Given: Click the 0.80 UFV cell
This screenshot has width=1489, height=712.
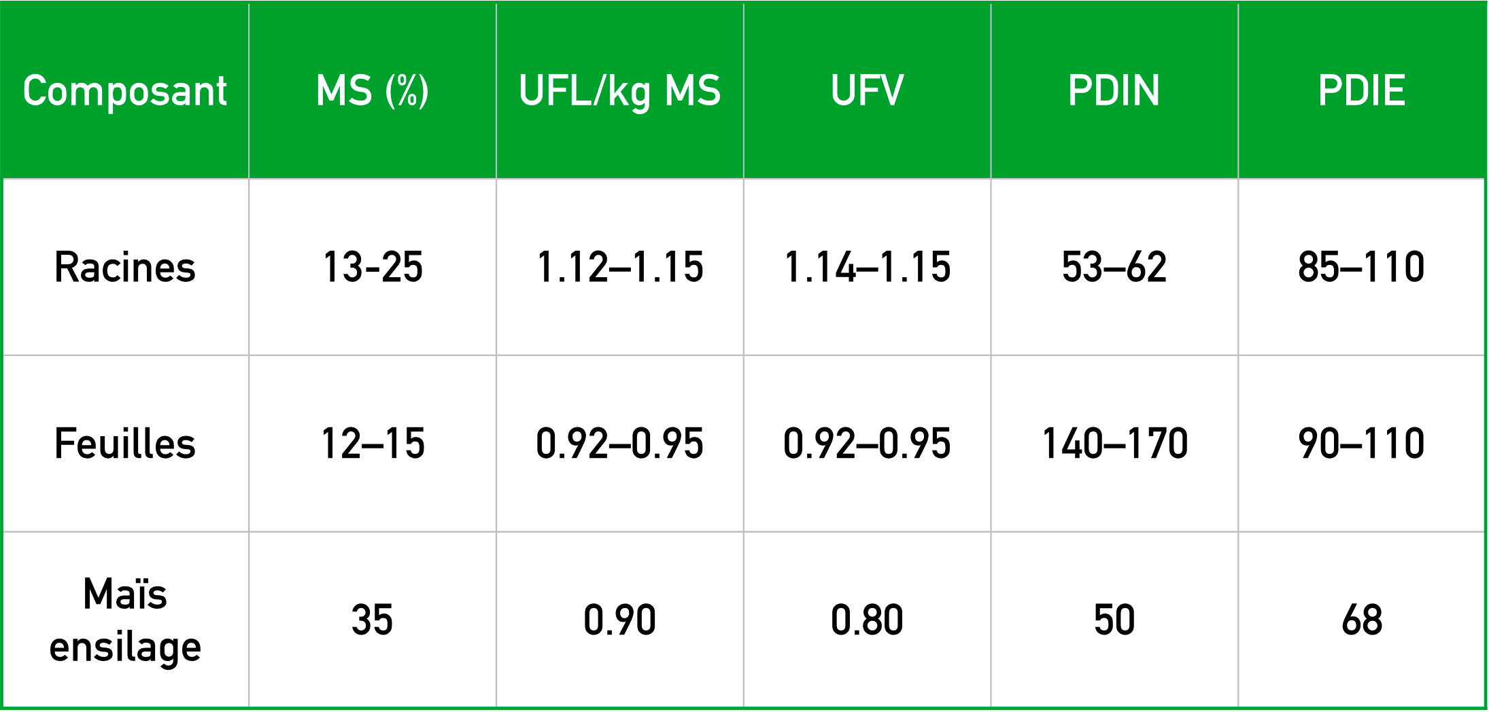Looking at the screenshot, I should [x=867, y=620].
